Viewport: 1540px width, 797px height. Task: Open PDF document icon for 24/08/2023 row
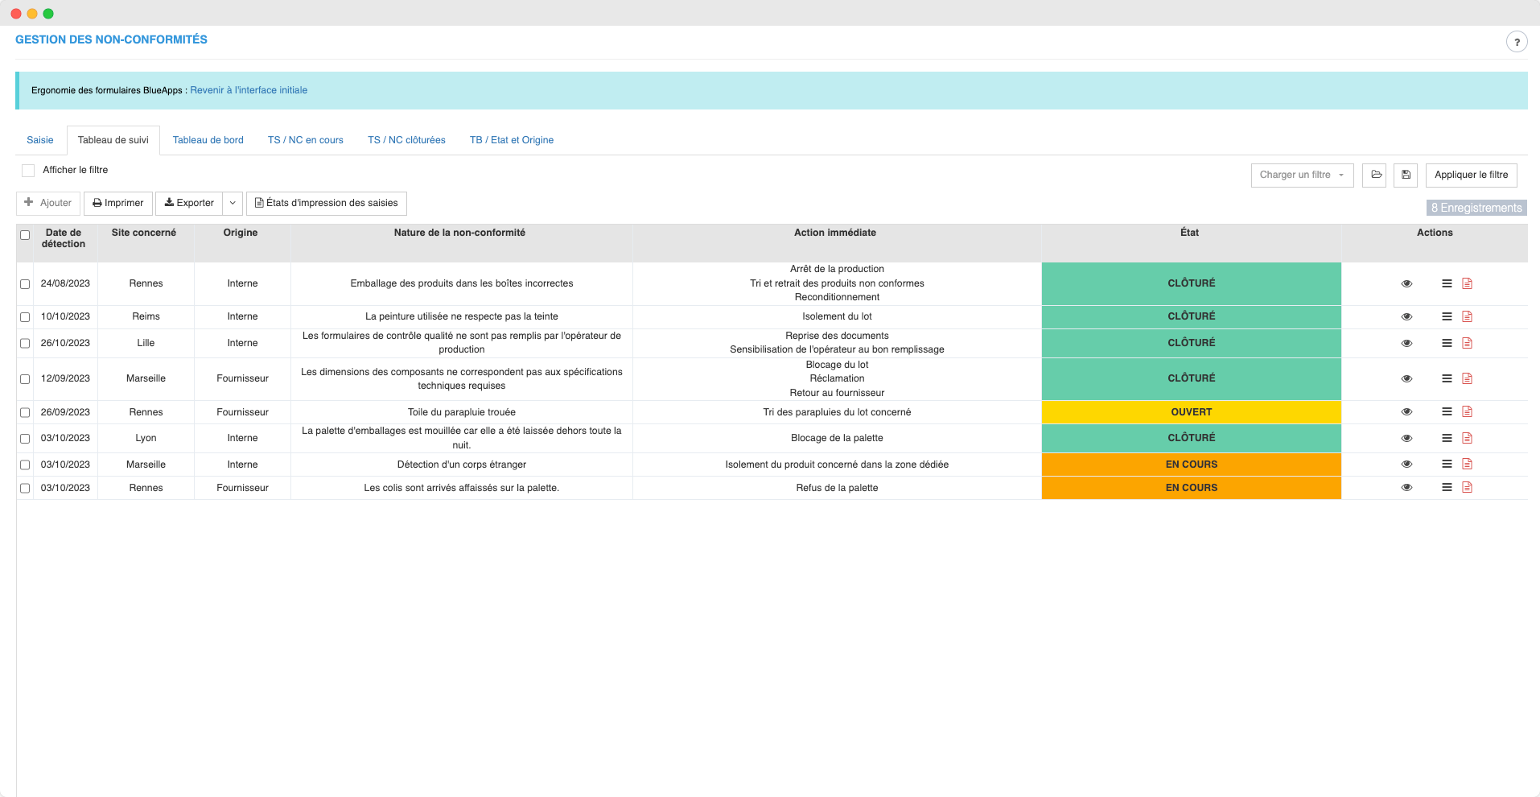[x=1467, y=283]
